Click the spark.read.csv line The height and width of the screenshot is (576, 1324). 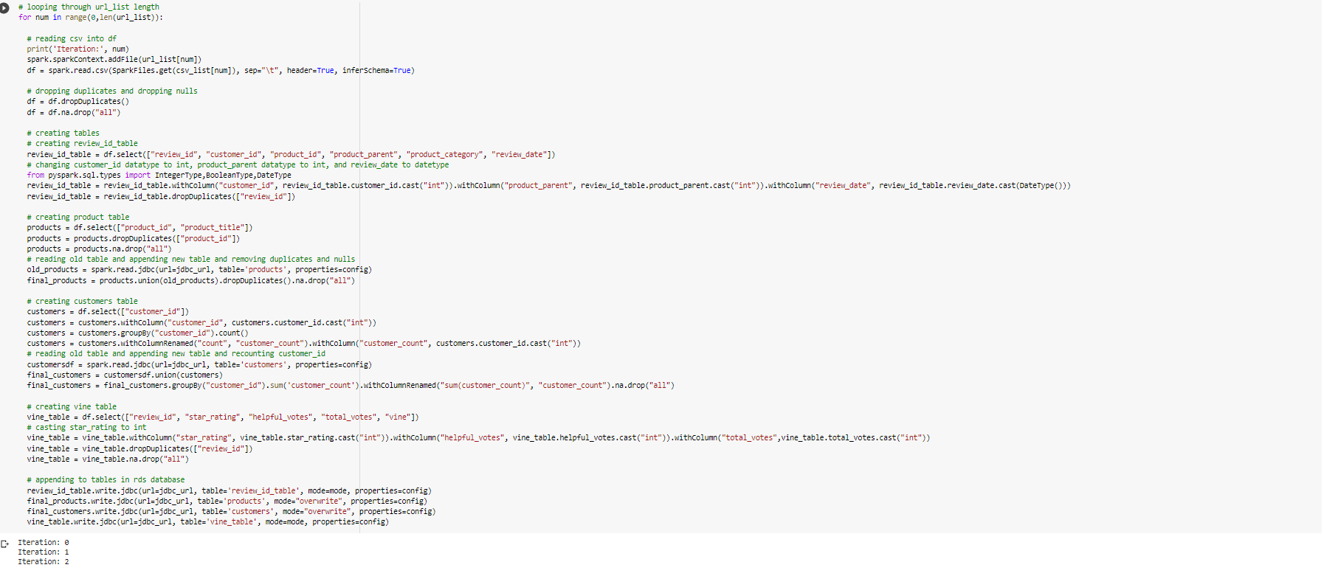coord(221,71)
